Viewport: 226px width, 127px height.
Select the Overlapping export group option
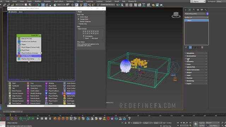[x=88, y=36]
